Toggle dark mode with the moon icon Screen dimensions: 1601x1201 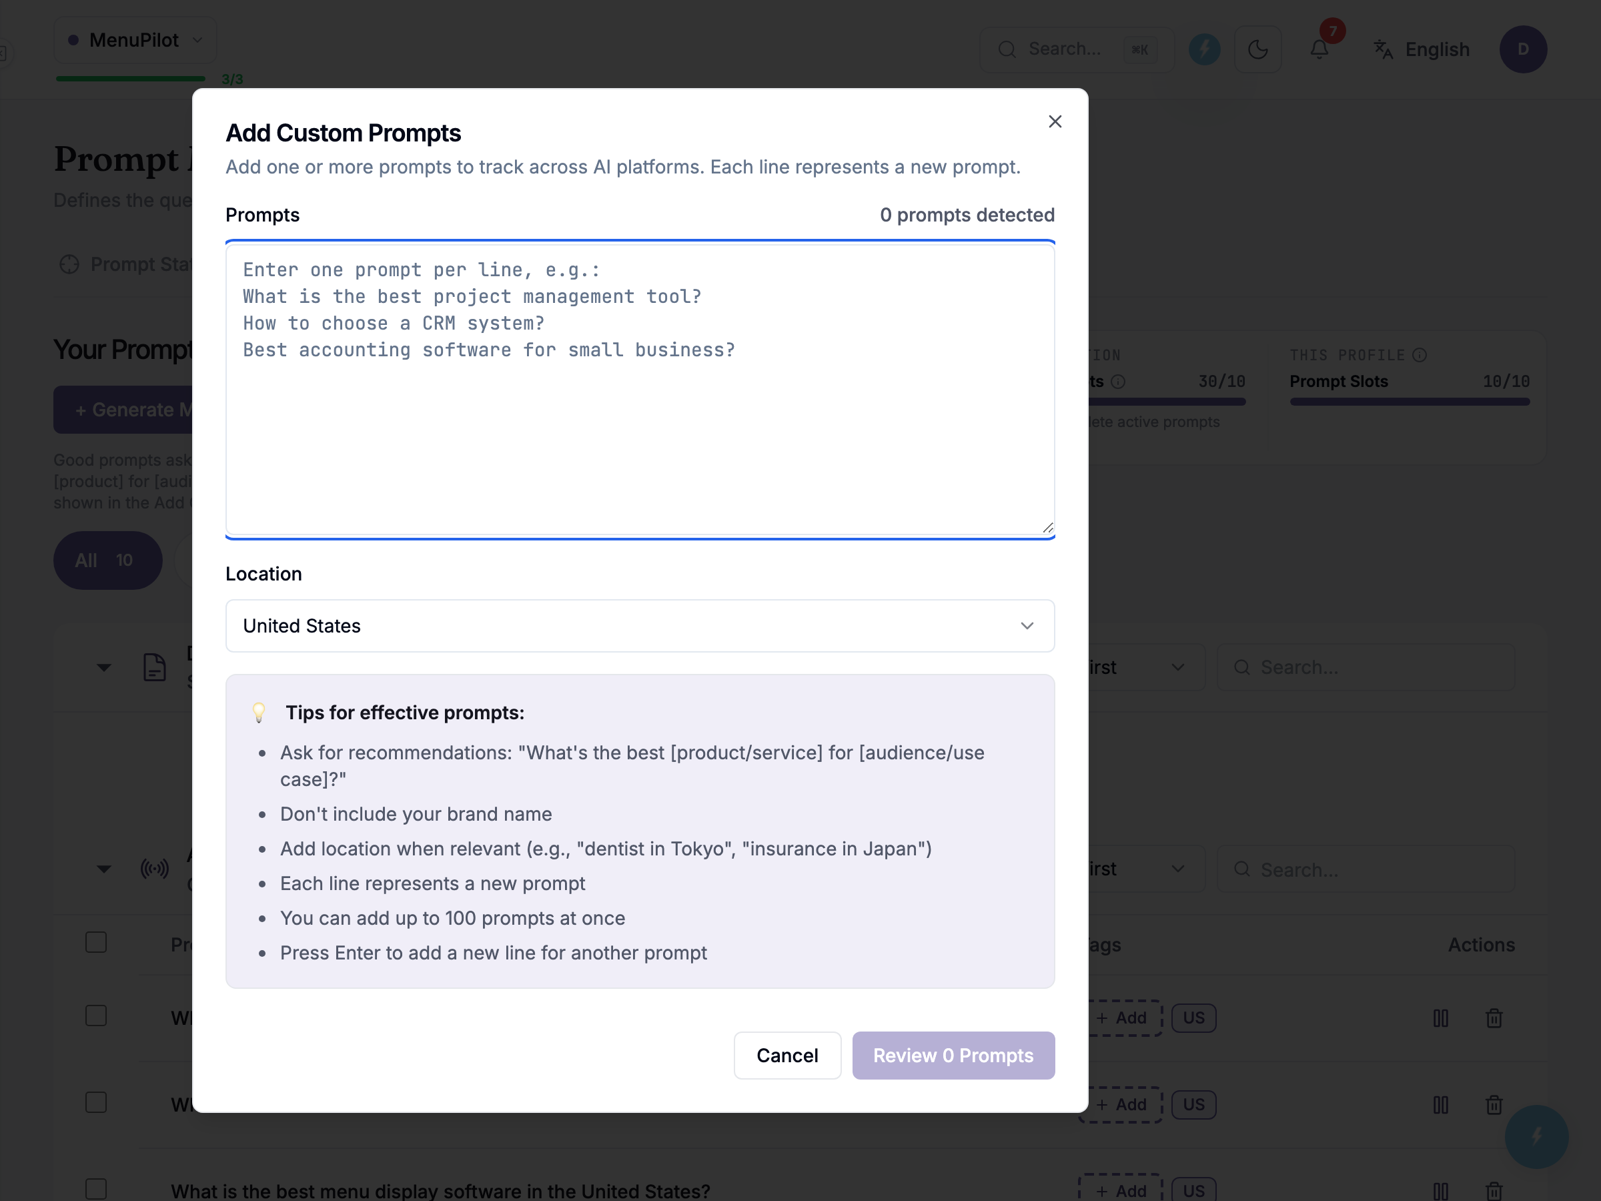[x=1257, y=49]
